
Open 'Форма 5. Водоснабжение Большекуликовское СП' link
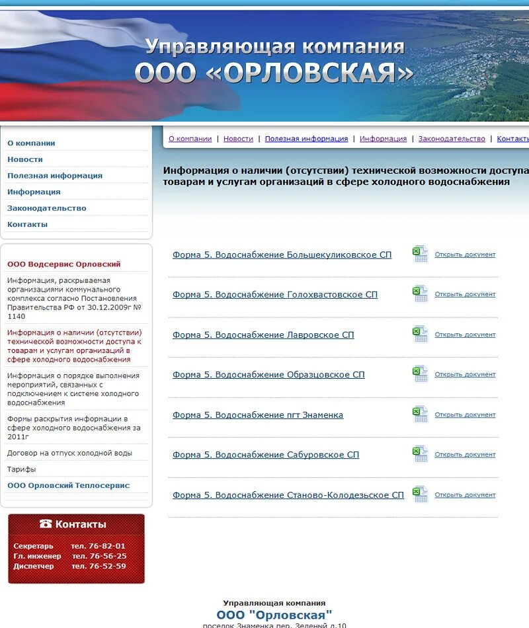(x=282, y=255)
